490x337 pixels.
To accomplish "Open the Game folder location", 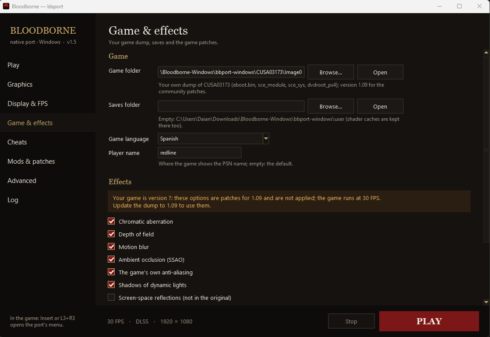I will click(x=380, y=72).
